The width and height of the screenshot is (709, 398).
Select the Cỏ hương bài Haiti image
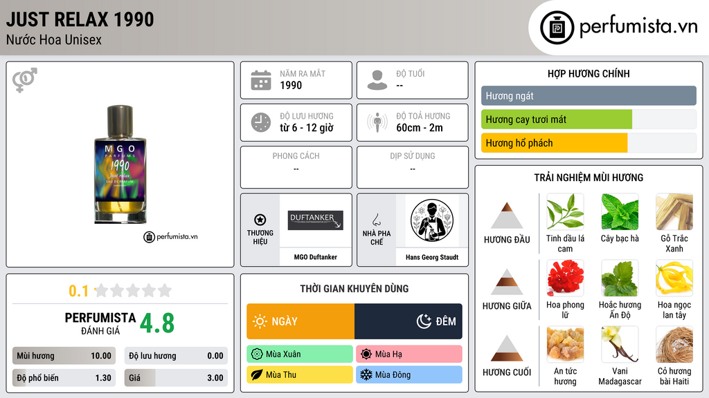(674, 344)
